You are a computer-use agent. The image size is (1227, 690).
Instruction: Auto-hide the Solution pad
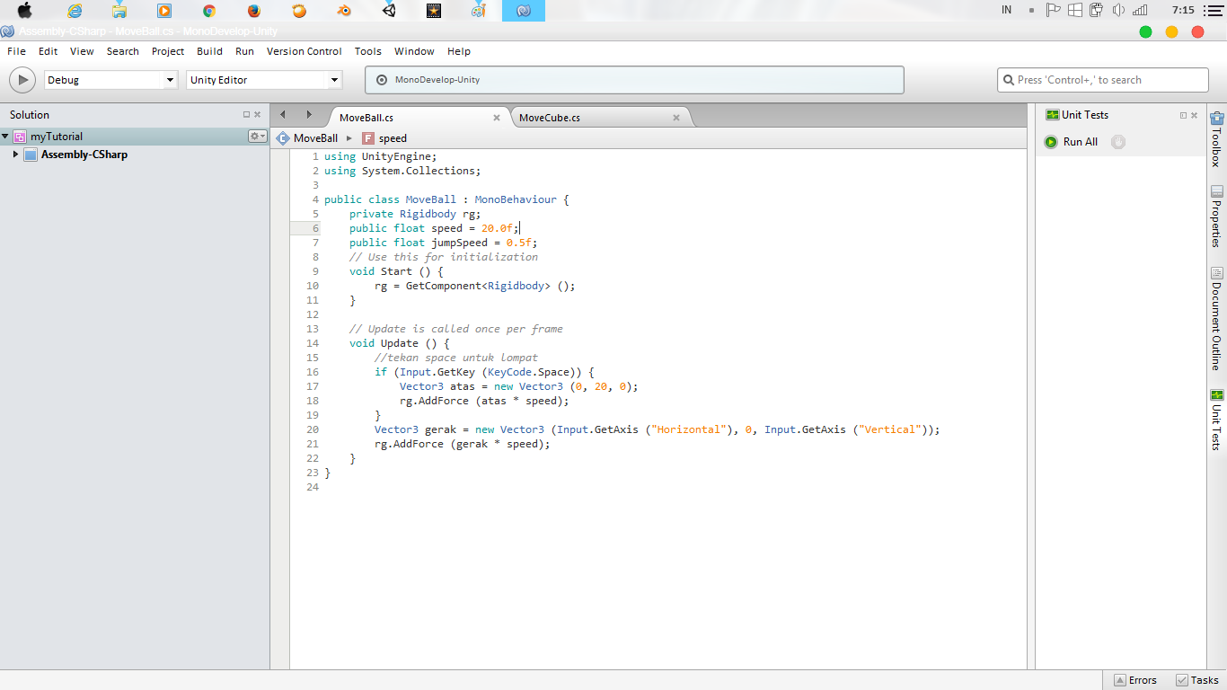point(246,114)
